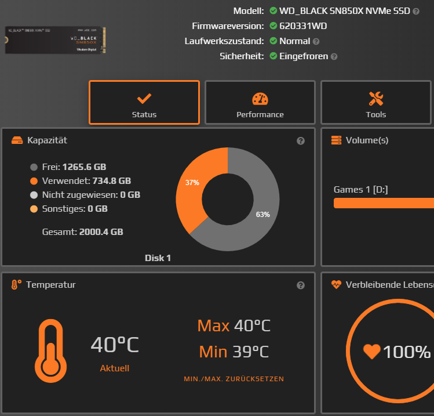The image size is (434, 416).
Task: Open help icon next to Normal
Action: point(316,42)
